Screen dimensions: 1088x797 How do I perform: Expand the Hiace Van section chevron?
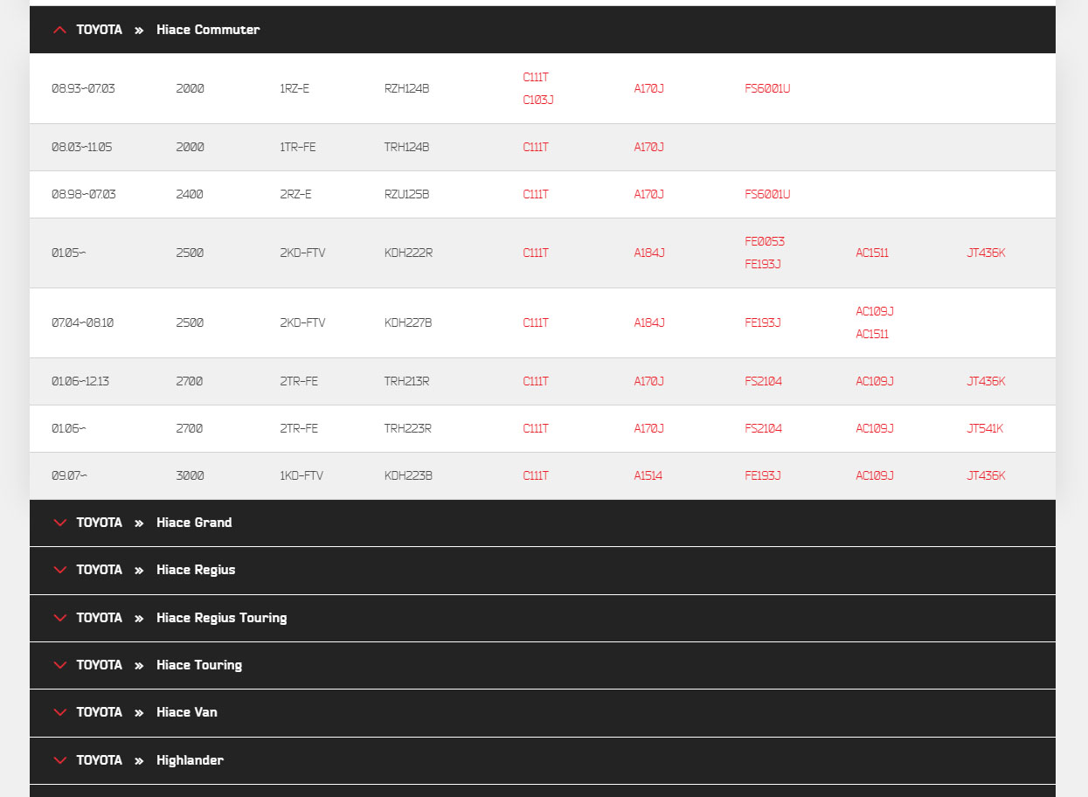59,712
